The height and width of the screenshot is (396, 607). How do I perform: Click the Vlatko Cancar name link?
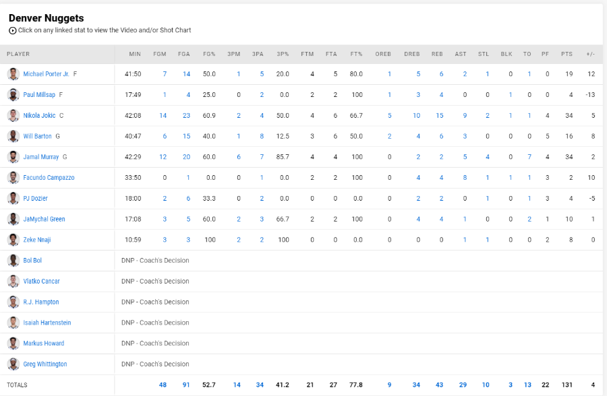tap(41, 281)
